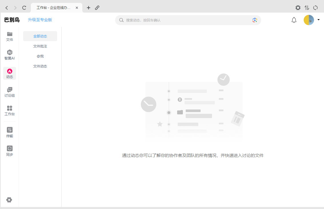The width and height of the screenshot is (324, 209).
Task: Focus the 搜索动态 search field
Action: click(x=188, y=20)
